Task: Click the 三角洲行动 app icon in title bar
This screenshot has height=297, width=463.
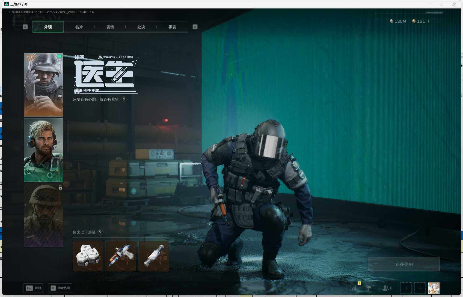Action: [x=7, y=4]
